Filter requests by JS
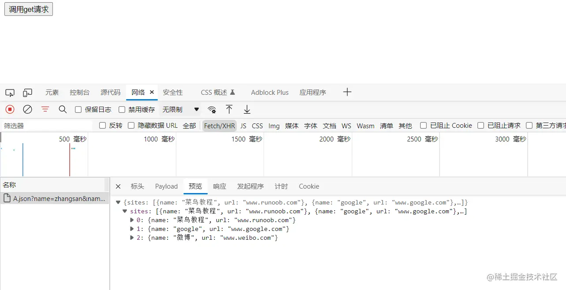The image size is (566, 290). tap(243, 126)
